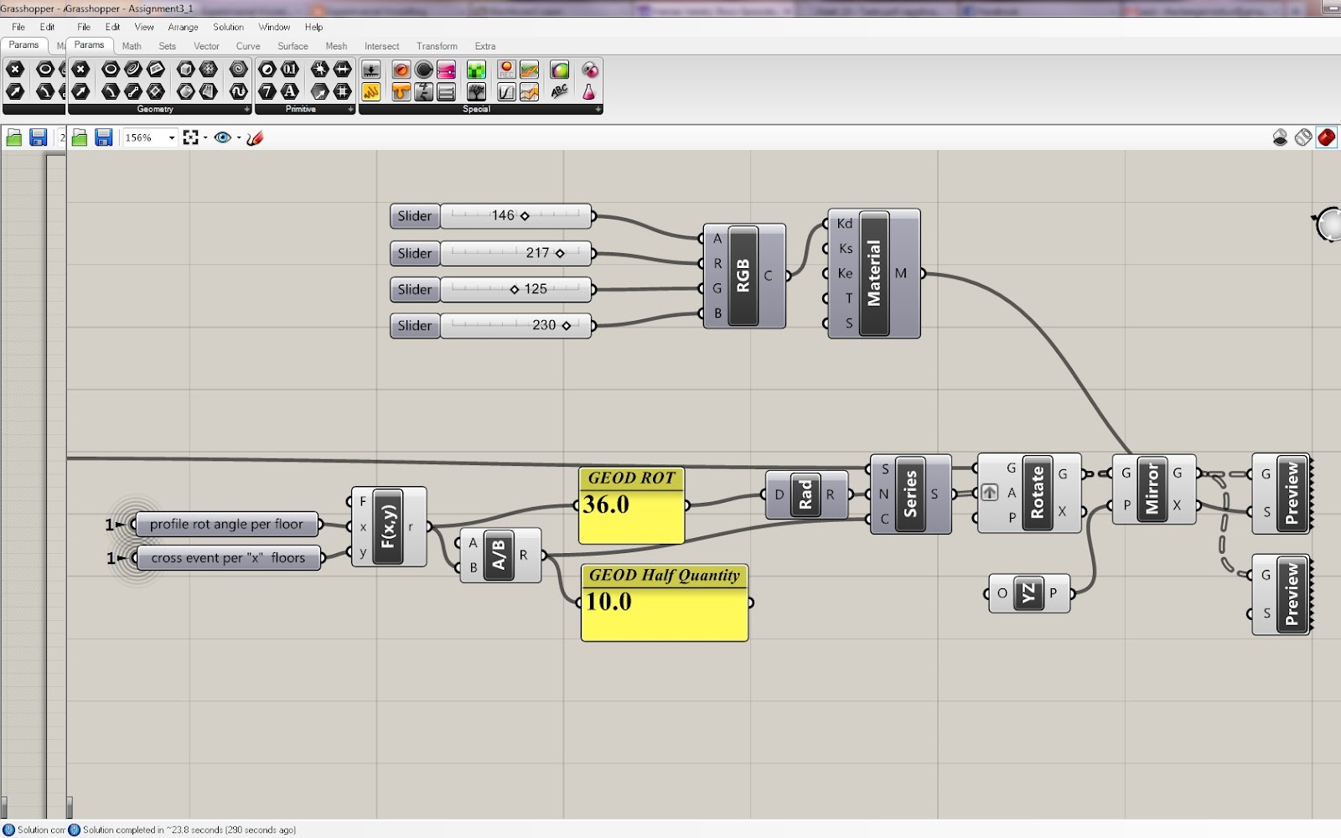Select the Circle parameter icon
1341x838 pixels.
[x=111, y=69]
